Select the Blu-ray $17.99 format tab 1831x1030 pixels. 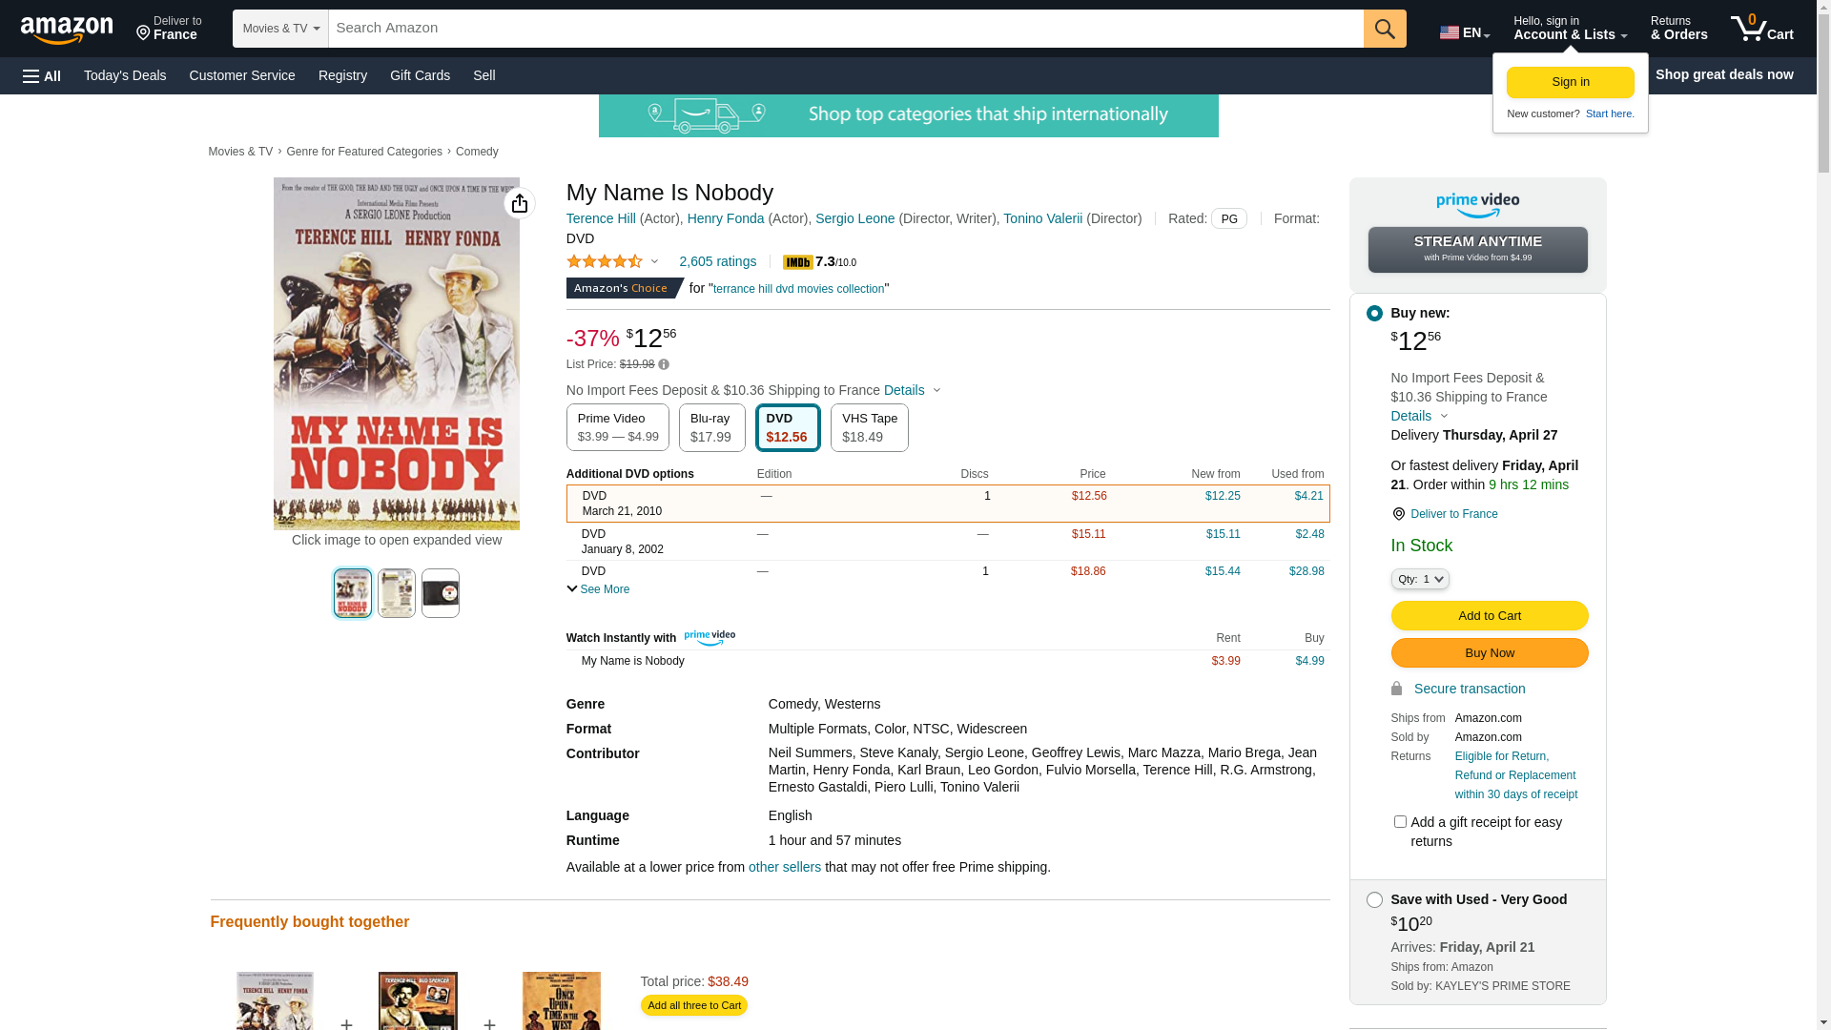point(711,427)
